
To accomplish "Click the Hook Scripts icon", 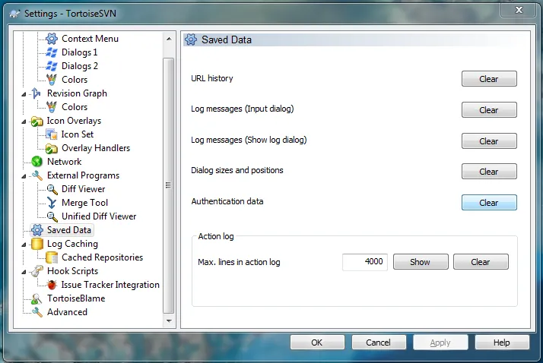I will pos(37,271).
